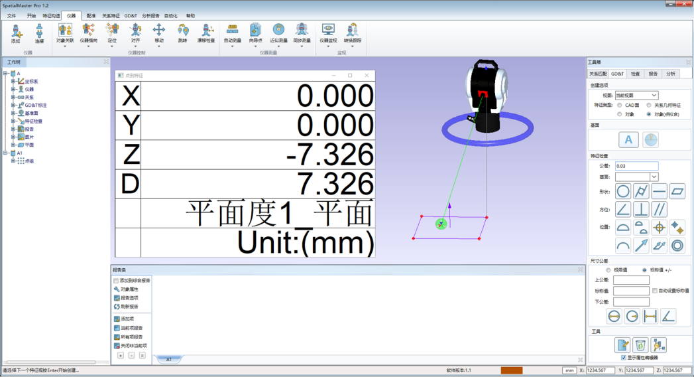Image resolution: width=694 pixels, height=377 pixels.
Task: Expand the 坐标系 tree node
Action: 13,82
